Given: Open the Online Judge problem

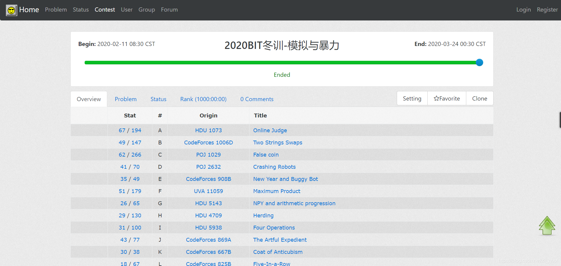Looking at the screenshot, I should click(x=270, y=130).
